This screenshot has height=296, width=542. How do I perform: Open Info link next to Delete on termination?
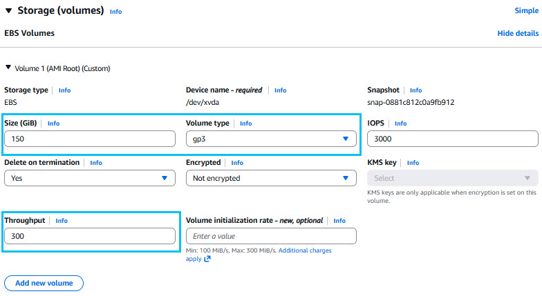(x=96, y=163)
